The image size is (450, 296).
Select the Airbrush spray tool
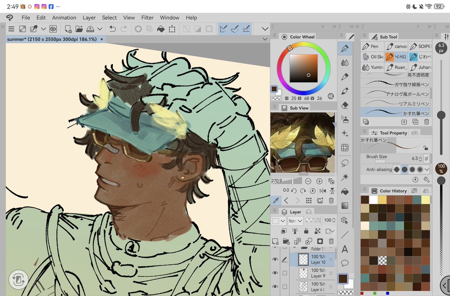coord(345,120)
